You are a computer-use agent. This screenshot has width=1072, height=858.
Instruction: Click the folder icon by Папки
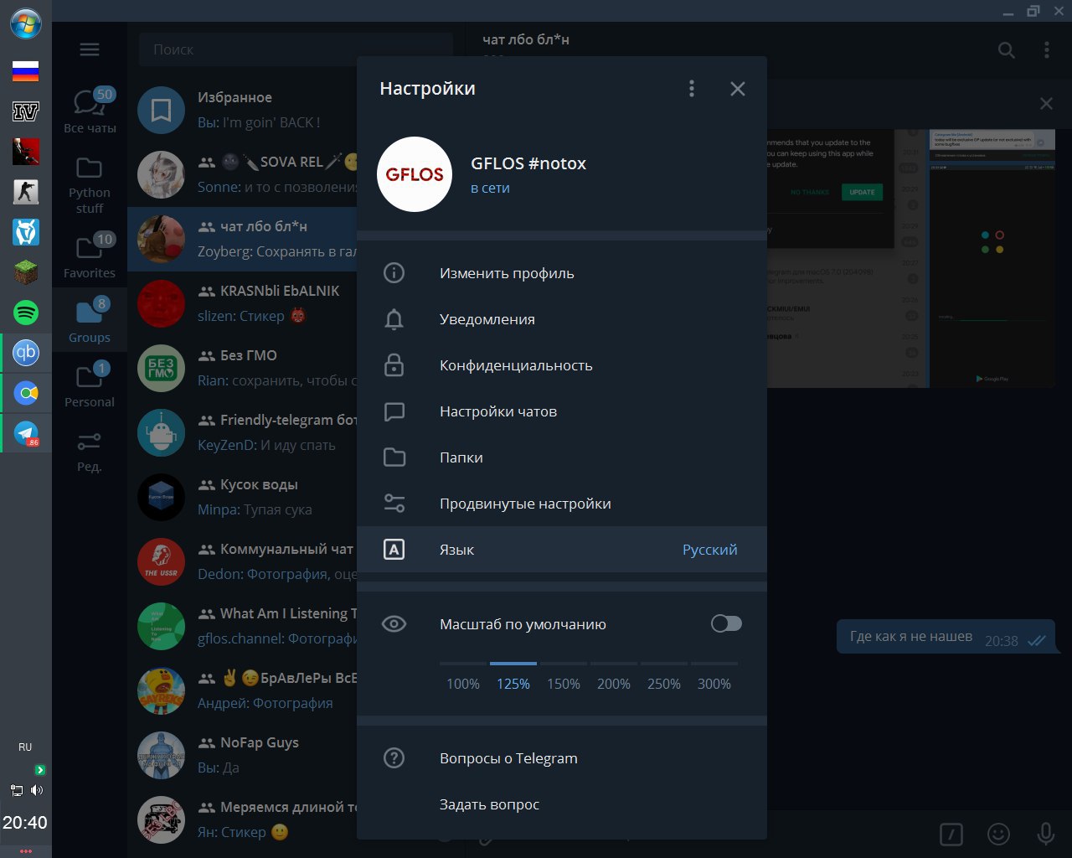click(x=394, y=457)
